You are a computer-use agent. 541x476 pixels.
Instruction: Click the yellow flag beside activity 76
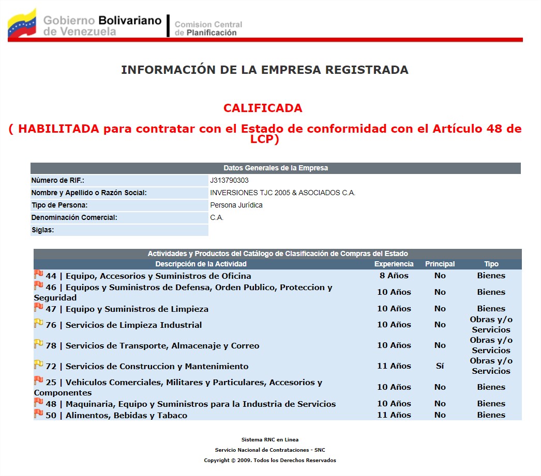click(38, 323)
